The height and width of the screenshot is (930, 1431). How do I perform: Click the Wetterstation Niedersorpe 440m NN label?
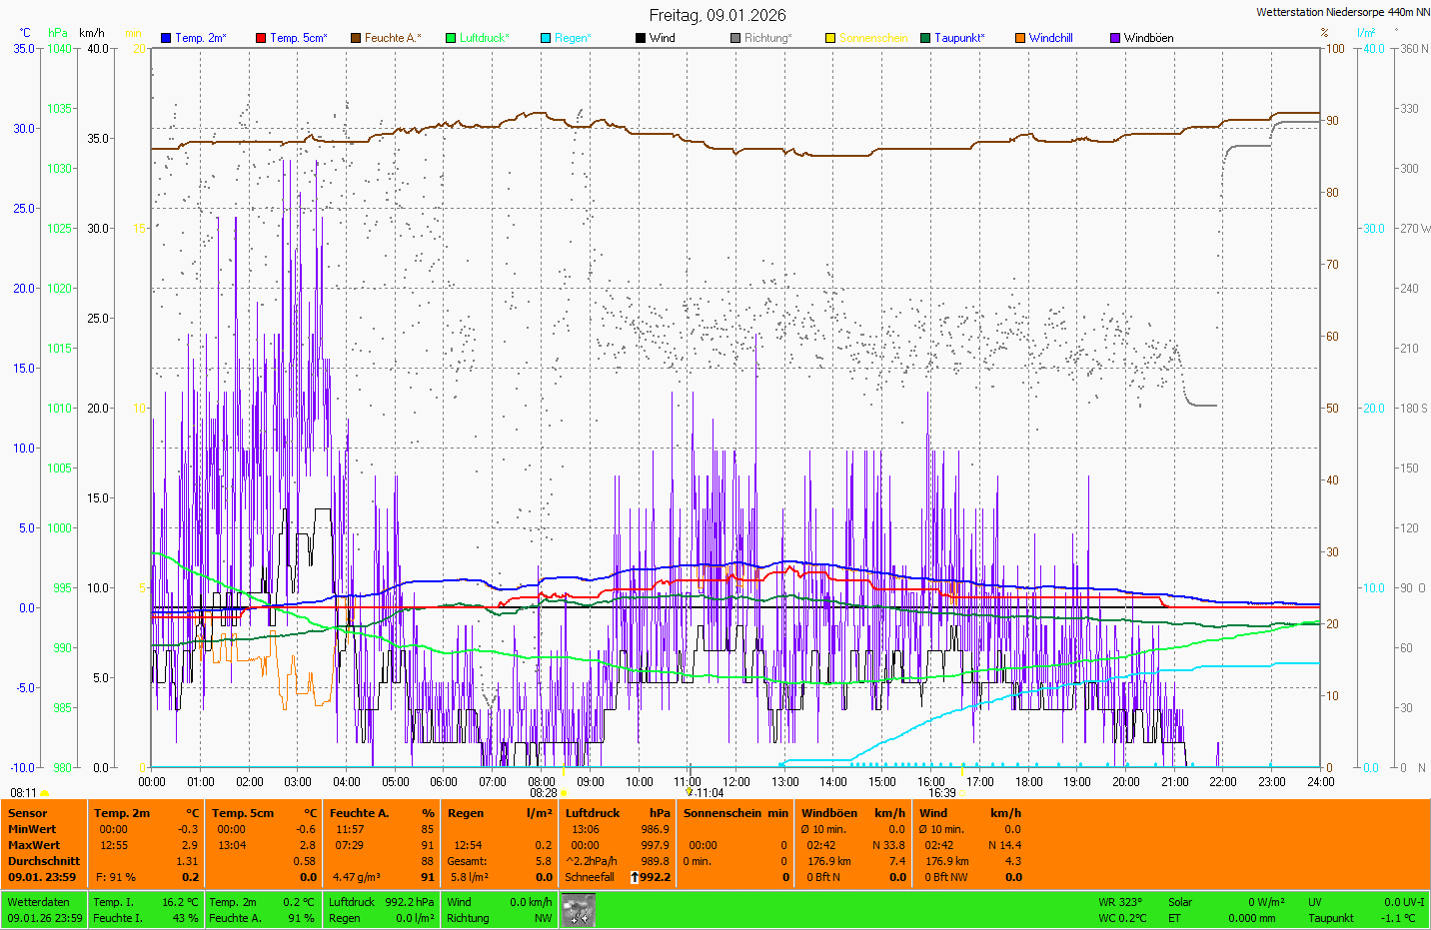click(1342, 12)
